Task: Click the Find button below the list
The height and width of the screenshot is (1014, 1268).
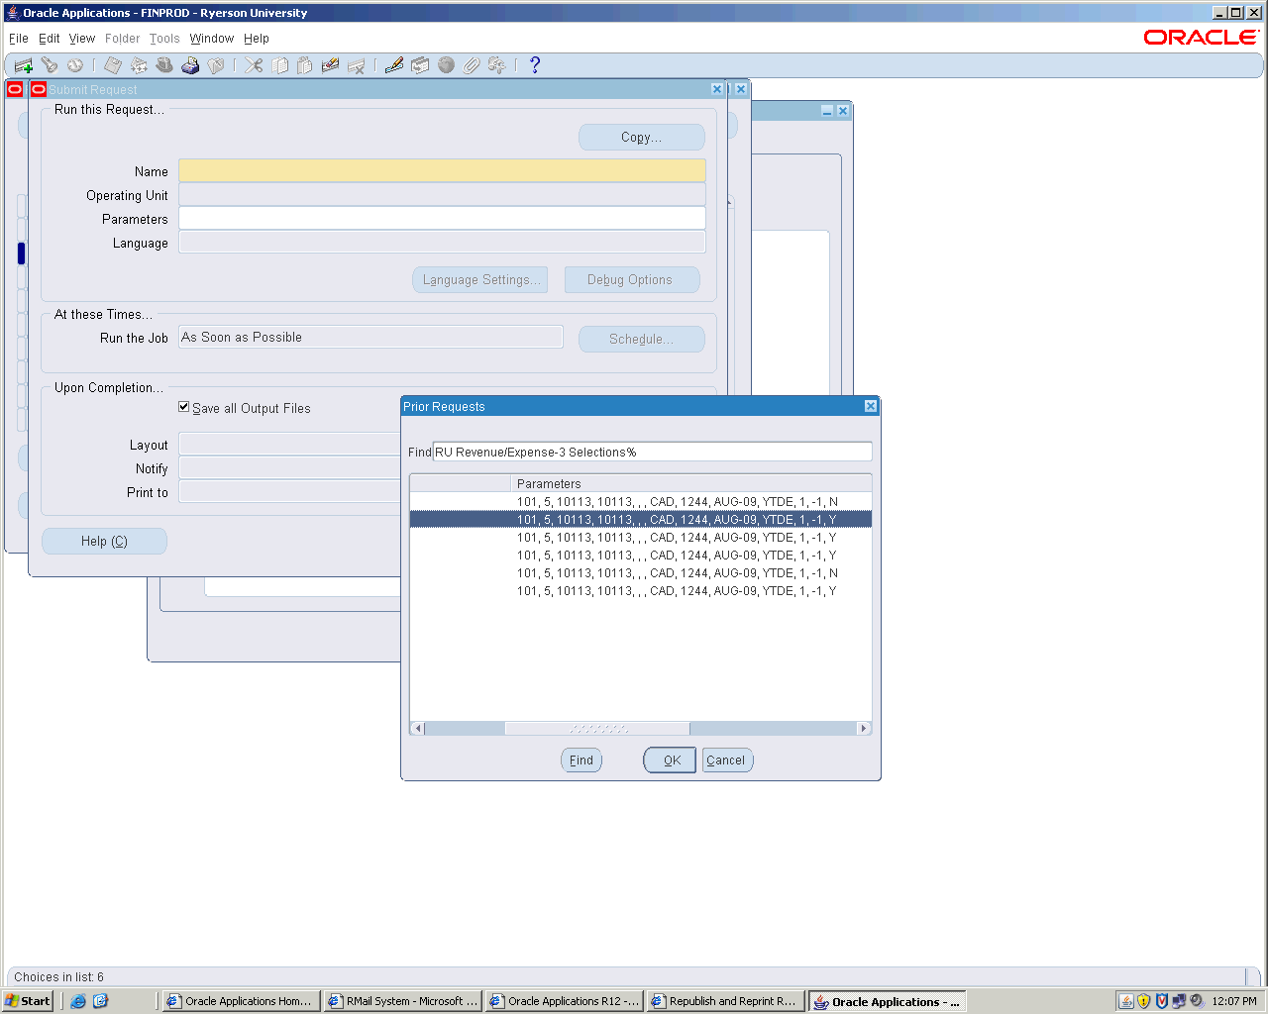Action: 581,760
